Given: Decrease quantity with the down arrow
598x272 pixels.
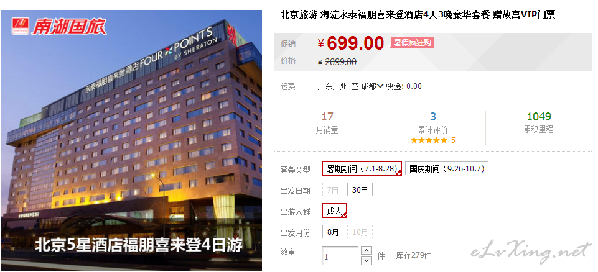Looking at the screenshot, I should pyautogui.click(x=367, y=261).
